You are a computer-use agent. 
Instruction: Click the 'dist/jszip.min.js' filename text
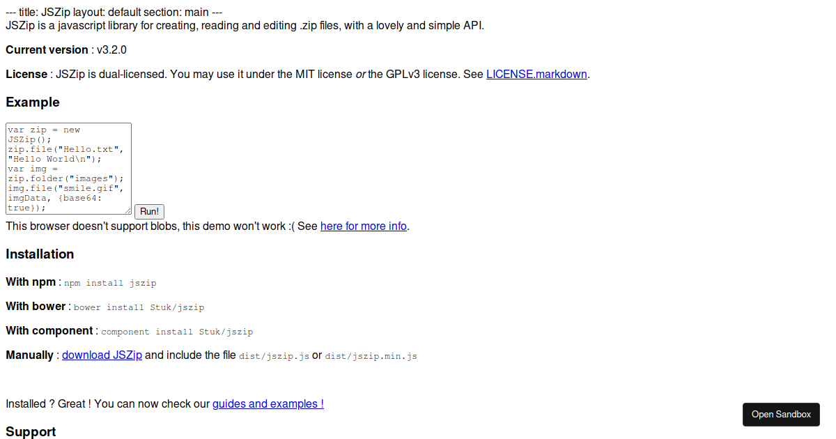coord(371,355)
